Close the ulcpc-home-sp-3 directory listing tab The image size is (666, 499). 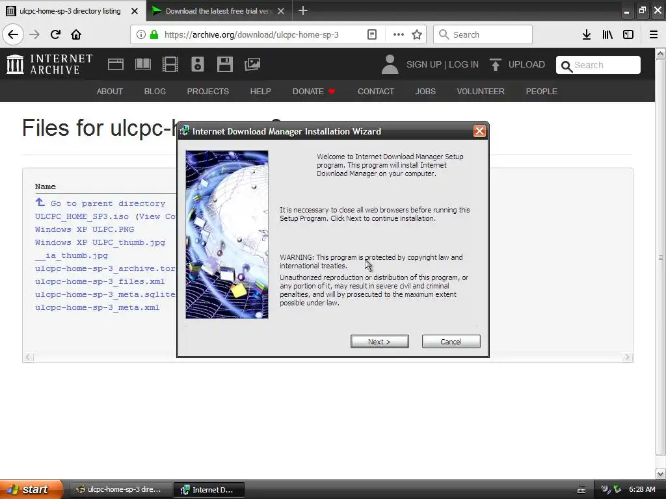pos(135,11)
